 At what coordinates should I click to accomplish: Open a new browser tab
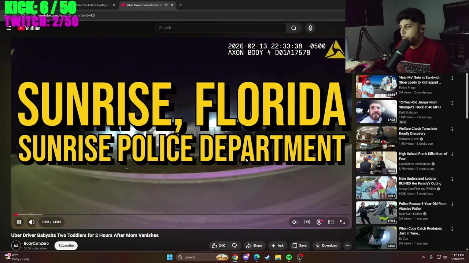(x=180, y=5)
